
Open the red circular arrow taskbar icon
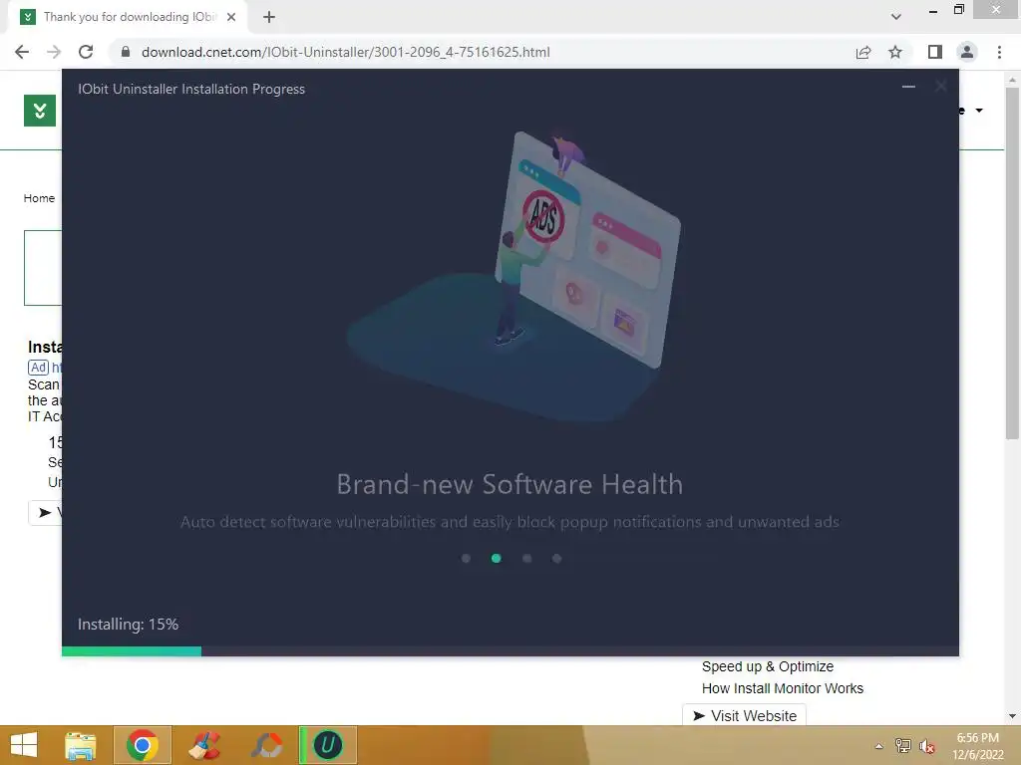coord(266,745)
